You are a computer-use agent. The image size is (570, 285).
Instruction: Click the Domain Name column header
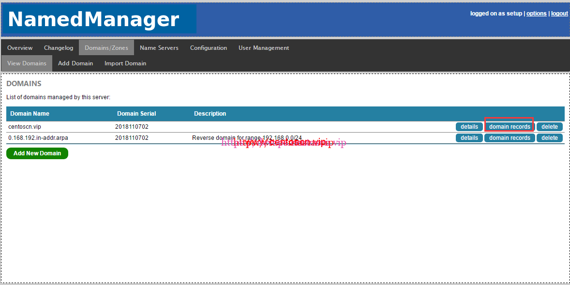click(x=30, y=114)
